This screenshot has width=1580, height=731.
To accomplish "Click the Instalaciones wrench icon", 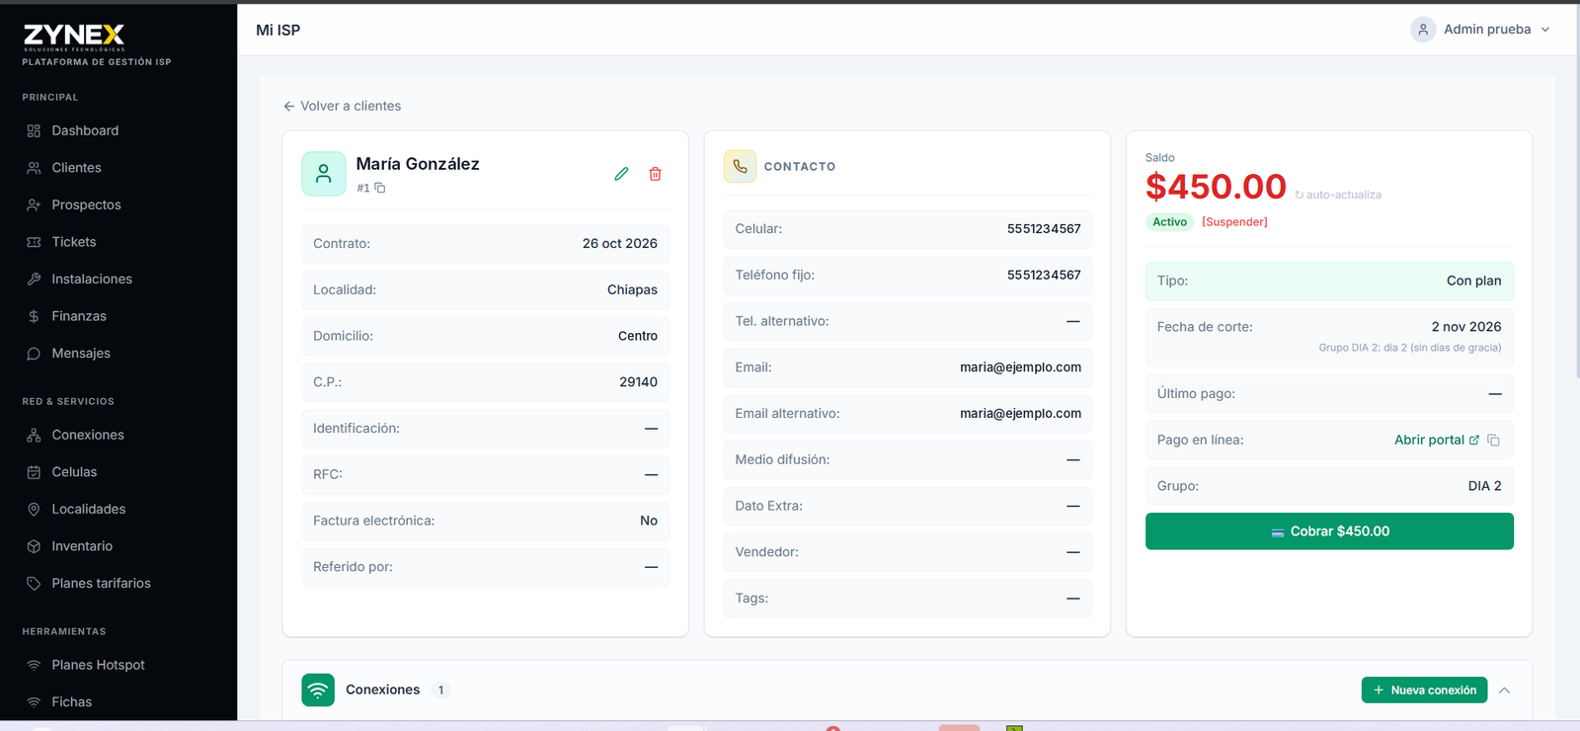I will pos(34,280).
